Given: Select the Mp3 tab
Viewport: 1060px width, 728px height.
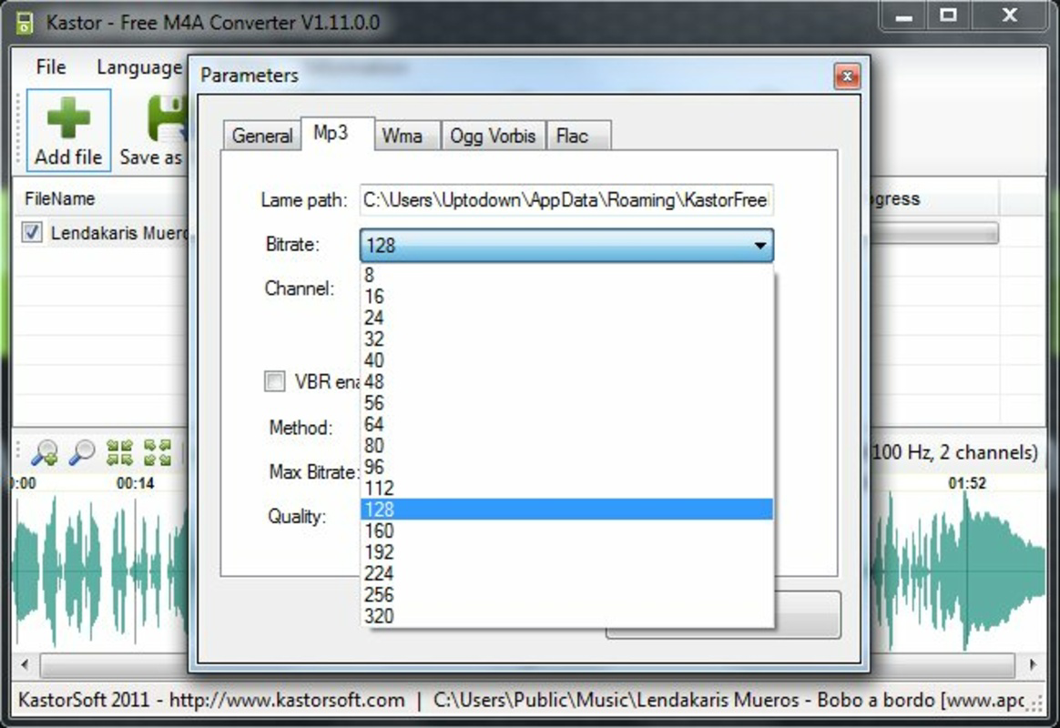Looking at the screenshot, I should point(337,133).
